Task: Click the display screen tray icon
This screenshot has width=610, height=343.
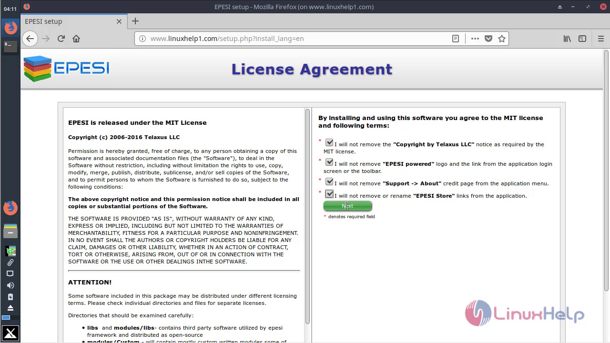Action: [x=10, y=274]
